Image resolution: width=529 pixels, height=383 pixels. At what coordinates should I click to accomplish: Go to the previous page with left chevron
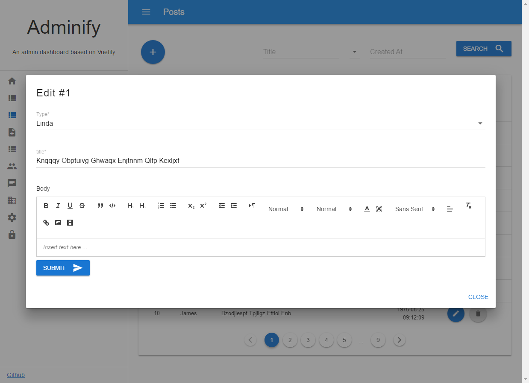click(x=250, y=340)
